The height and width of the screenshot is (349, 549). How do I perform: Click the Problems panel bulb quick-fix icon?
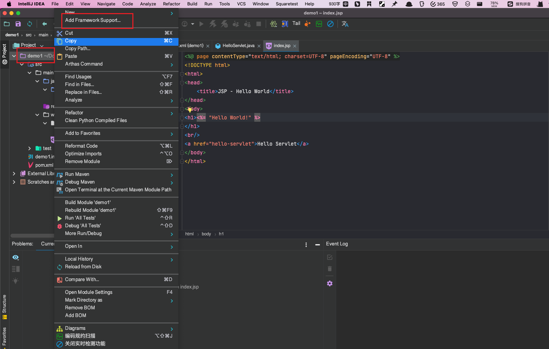click(15, 281)
